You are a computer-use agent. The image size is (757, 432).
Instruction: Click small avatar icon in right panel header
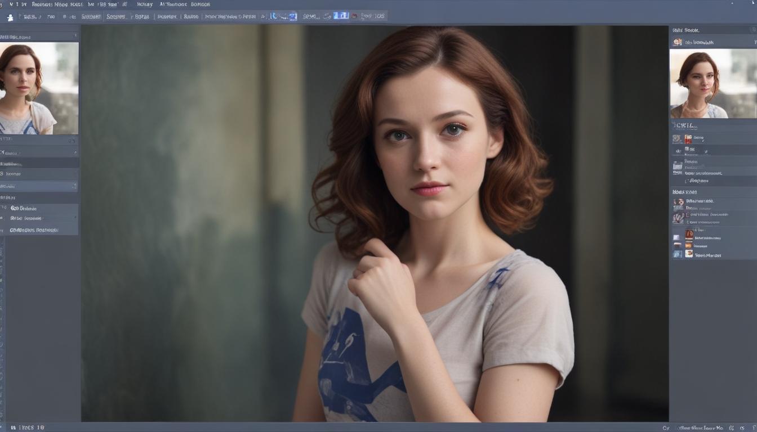coord(678,42)
